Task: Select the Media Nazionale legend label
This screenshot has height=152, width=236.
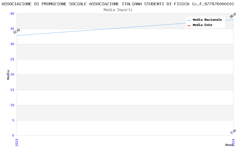Action: pyautogui.click(x=207, y=20)
